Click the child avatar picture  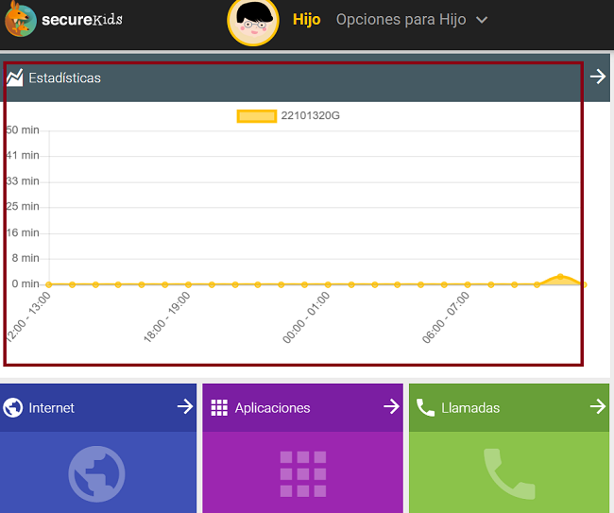[x=253, y=21]
